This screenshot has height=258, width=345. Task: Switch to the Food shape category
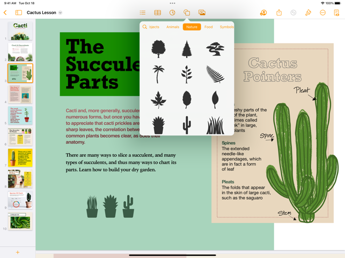click(208, 27)
